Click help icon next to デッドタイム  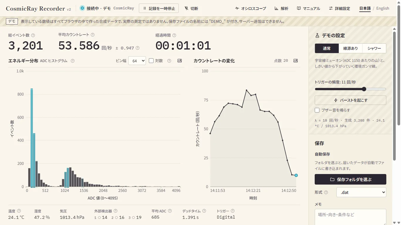coord(204,211)
